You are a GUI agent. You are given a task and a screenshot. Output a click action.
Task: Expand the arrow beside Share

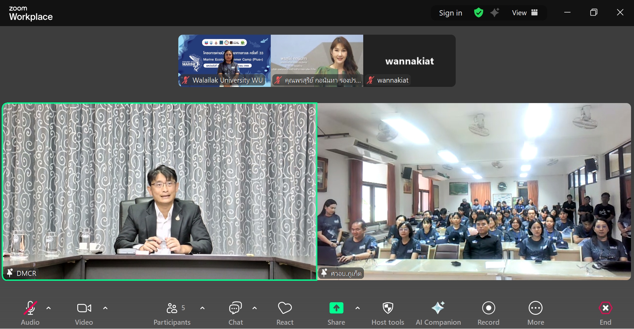pyautogui.click(x=358, y=308)
